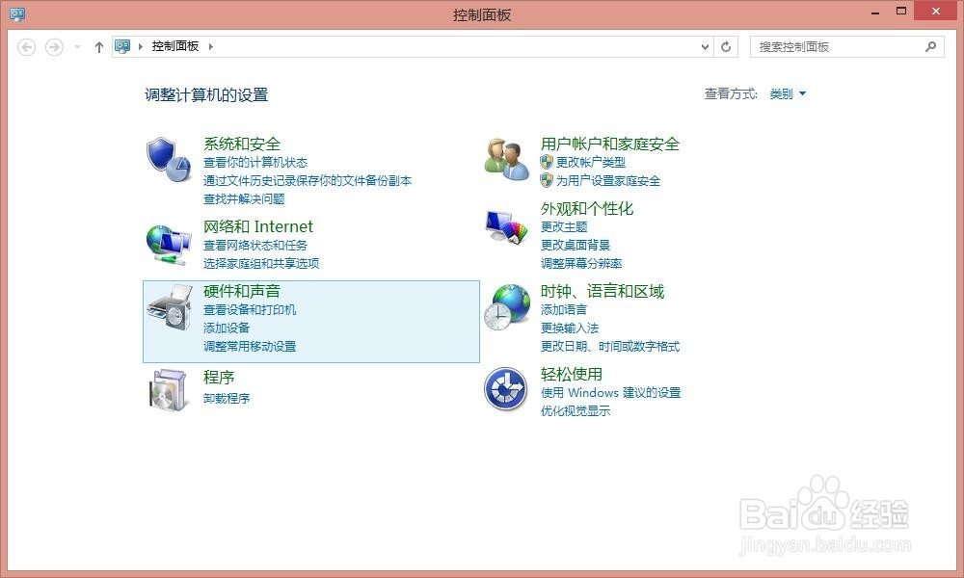This screenshot has height=578, width=964.
Task: Open 卸载程序 under 程序
Action: pyautogui.click(x=228, y=398)
